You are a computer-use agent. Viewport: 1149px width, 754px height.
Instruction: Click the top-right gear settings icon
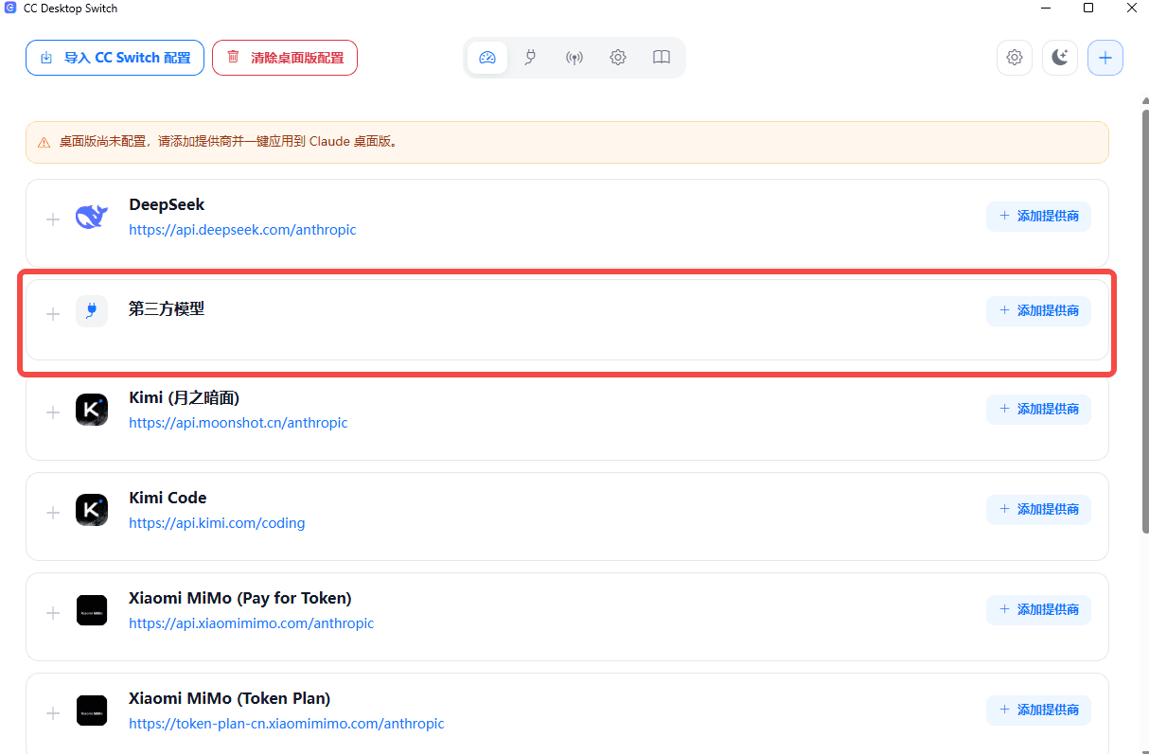pyautogui.click(x=1015, y=58)
